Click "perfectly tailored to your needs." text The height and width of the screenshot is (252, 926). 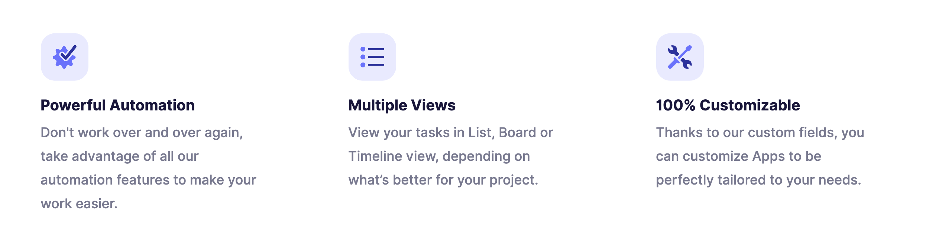pos(758,180)
